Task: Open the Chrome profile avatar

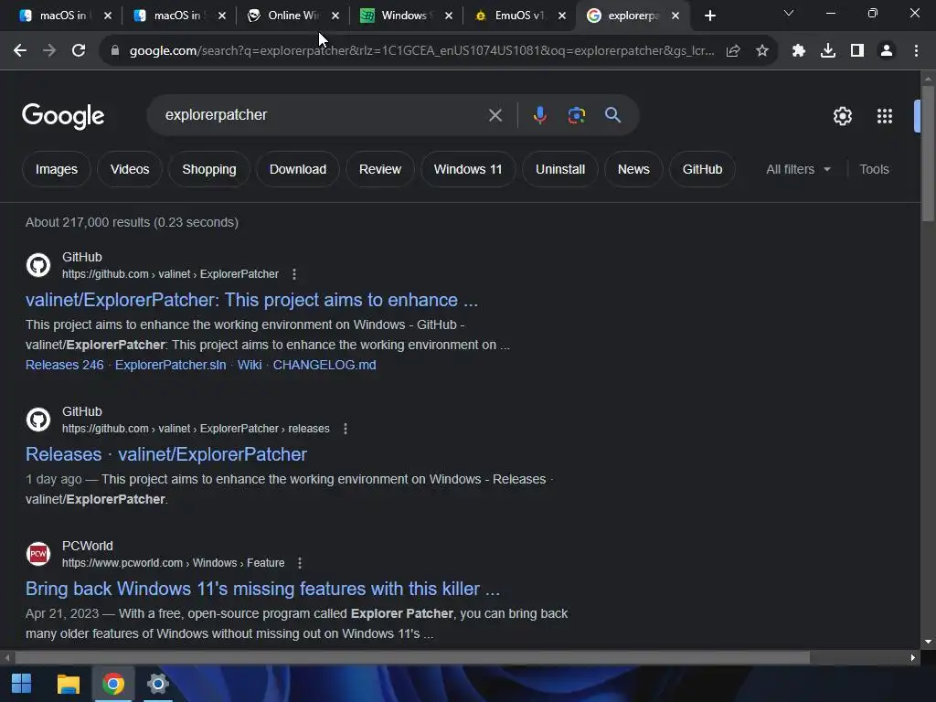Action: coord(887,51)
